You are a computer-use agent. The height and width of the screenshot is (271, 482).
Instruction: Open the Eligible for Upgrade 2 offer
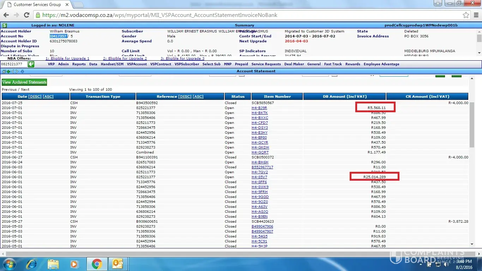[125, 59]
